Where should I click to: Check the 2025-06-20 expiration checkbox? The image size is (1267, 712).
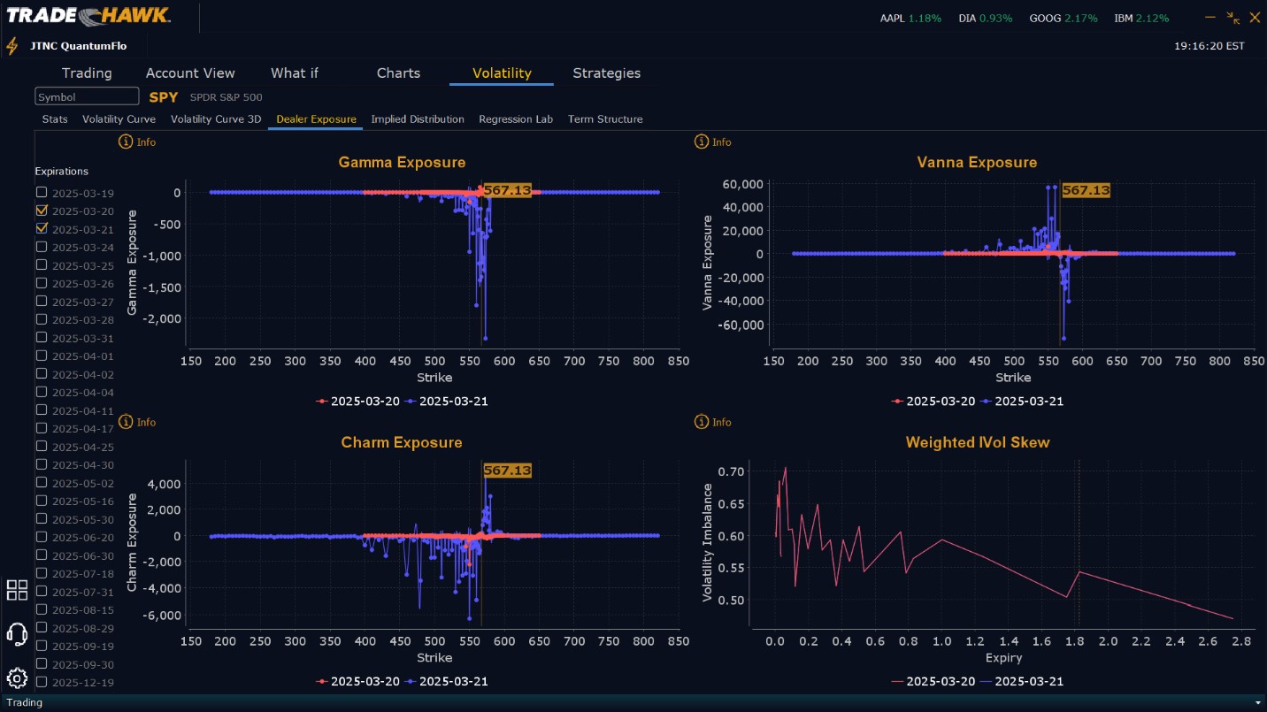click(x=42, y=537)
